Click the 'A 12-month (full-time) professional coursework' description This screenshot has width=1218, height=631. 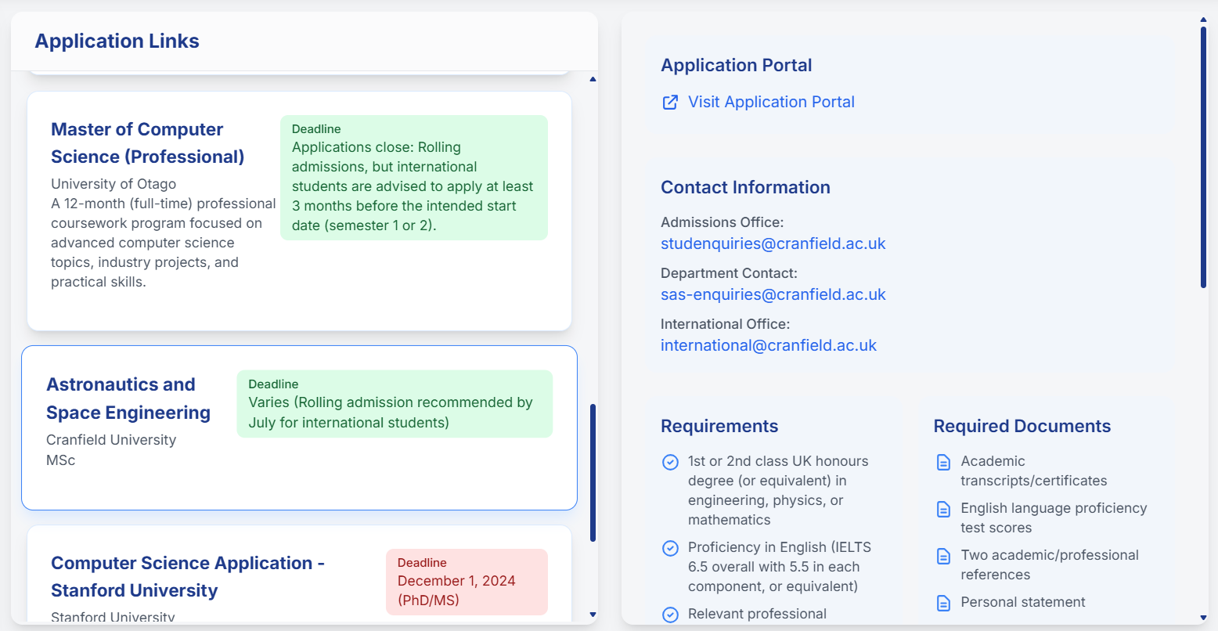click(x=164, y=243)
